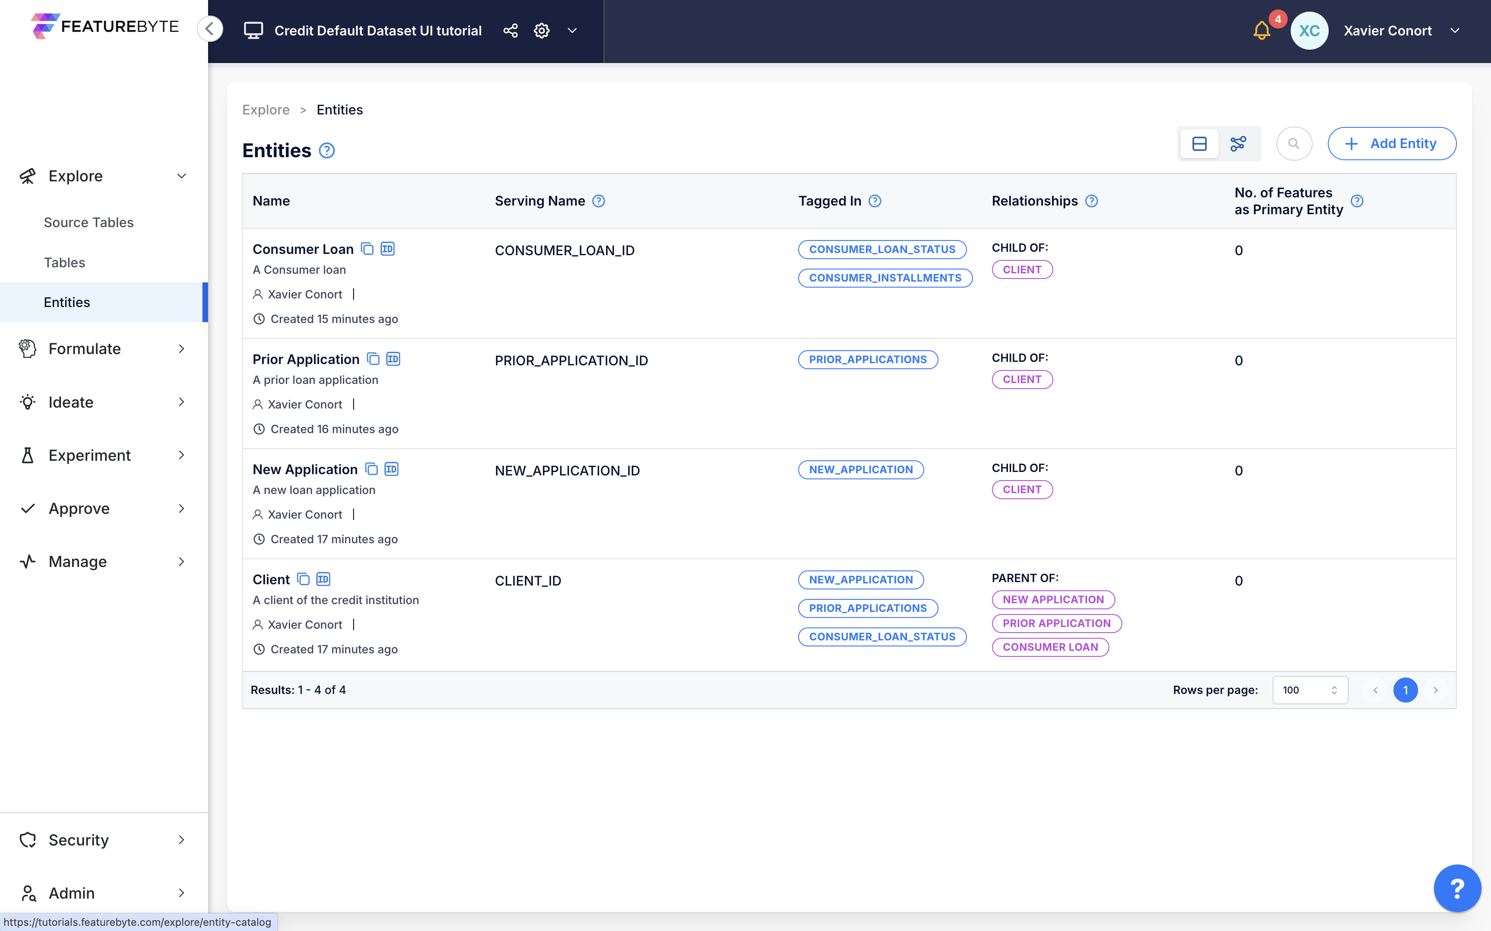1491x931 pixels.
Task: Open the Rows per page dropdown
Action: (1310, 690)
